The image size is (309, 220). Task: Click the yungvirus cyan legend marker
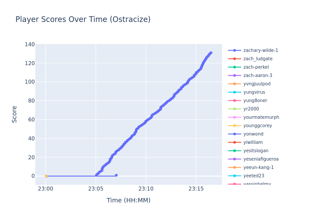coord(234,92)
